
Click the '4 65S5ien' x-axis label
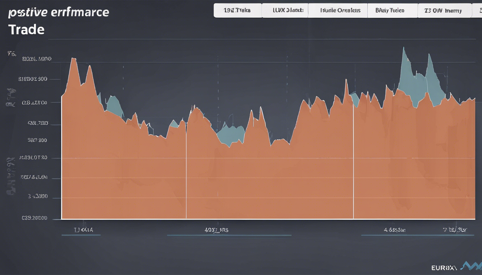point(394,230)
